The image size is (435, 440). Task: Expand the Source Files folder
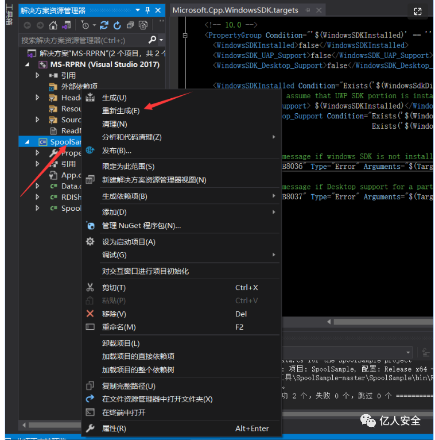pyautogui.click(x=37, y=120)
